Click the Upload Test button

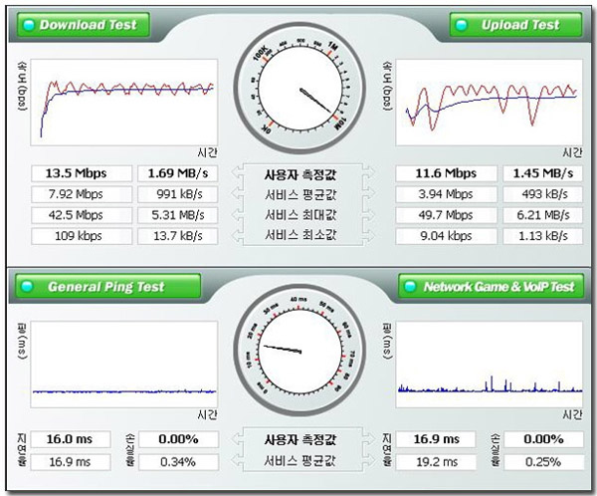pos(515,25)
